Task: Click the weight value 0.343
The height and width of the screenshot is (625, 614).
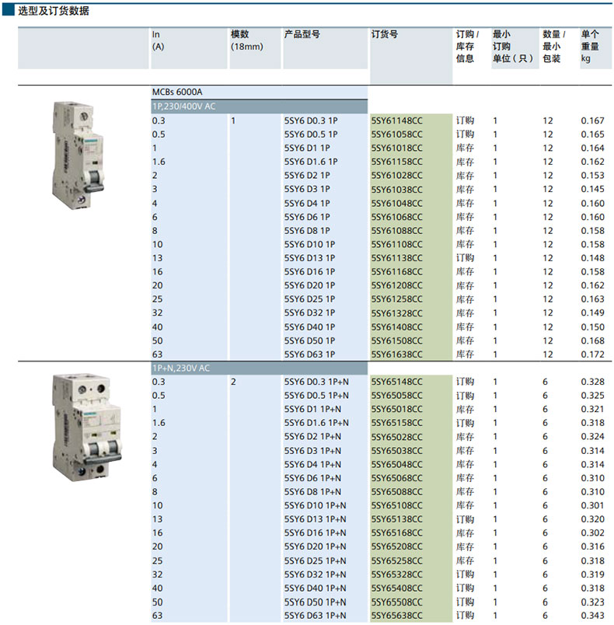Action: coord(592,616)
